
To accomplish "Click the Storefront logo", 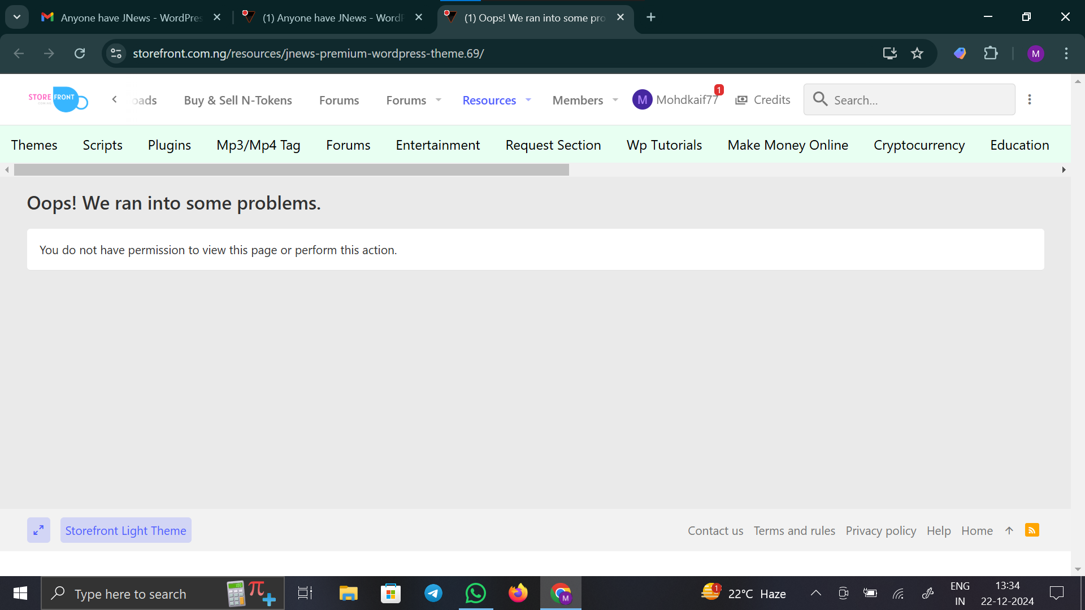I will click(x=58, y=99).
